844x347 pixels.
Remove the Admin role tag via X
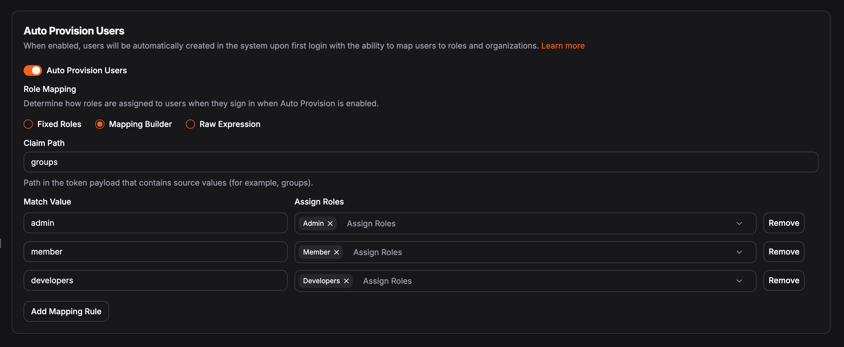click(330, 223)
